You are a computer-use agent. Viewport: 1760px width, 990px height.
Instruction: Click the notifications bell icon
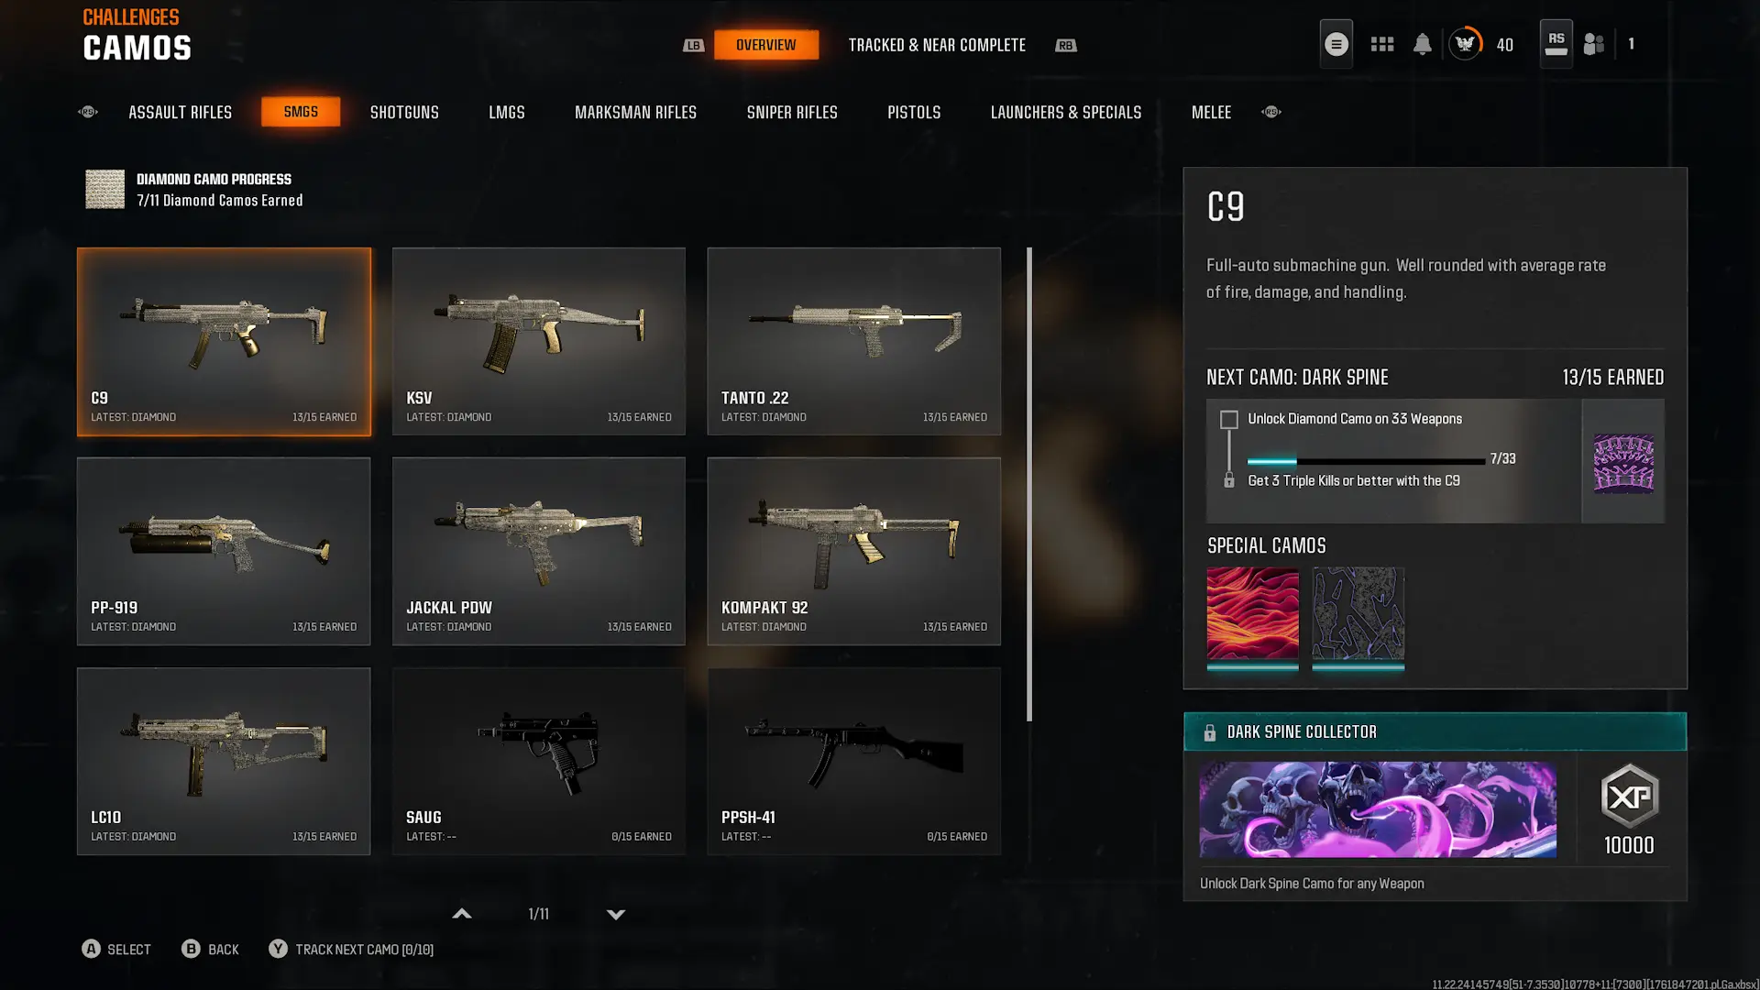[1422, 44]
